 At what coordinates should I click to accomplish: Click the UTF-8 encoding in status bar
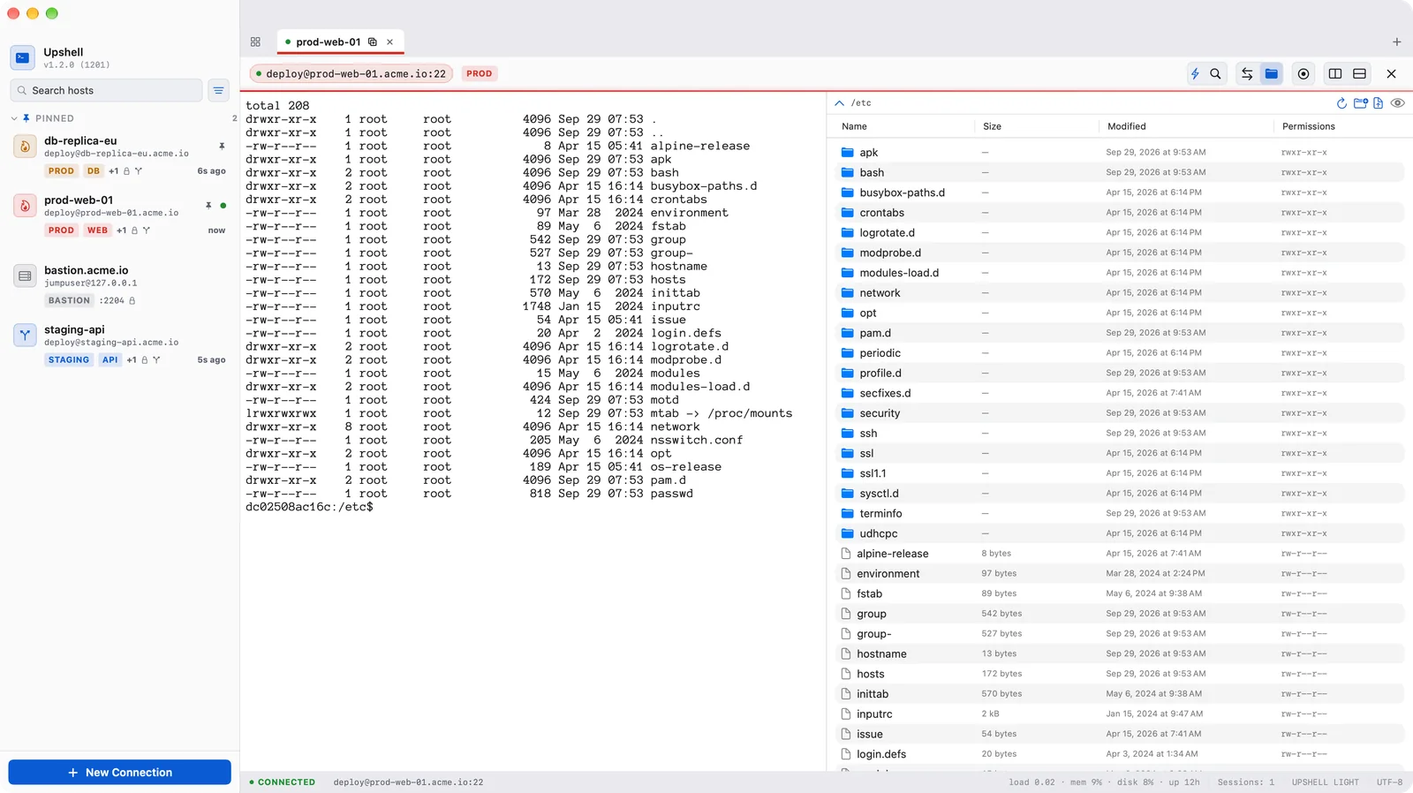(1389, 782)
